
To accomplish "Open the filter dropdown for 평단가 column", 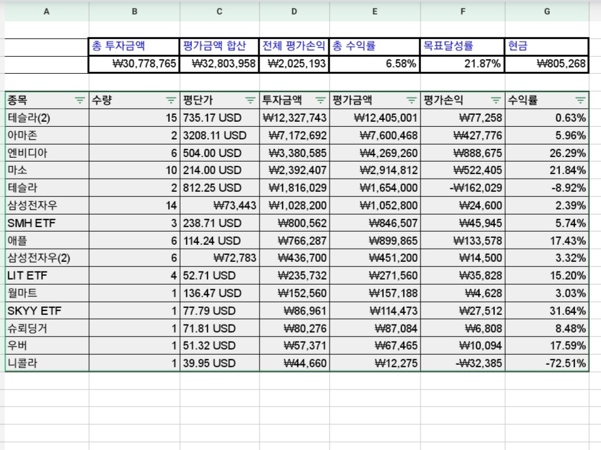I will (250, 100).
